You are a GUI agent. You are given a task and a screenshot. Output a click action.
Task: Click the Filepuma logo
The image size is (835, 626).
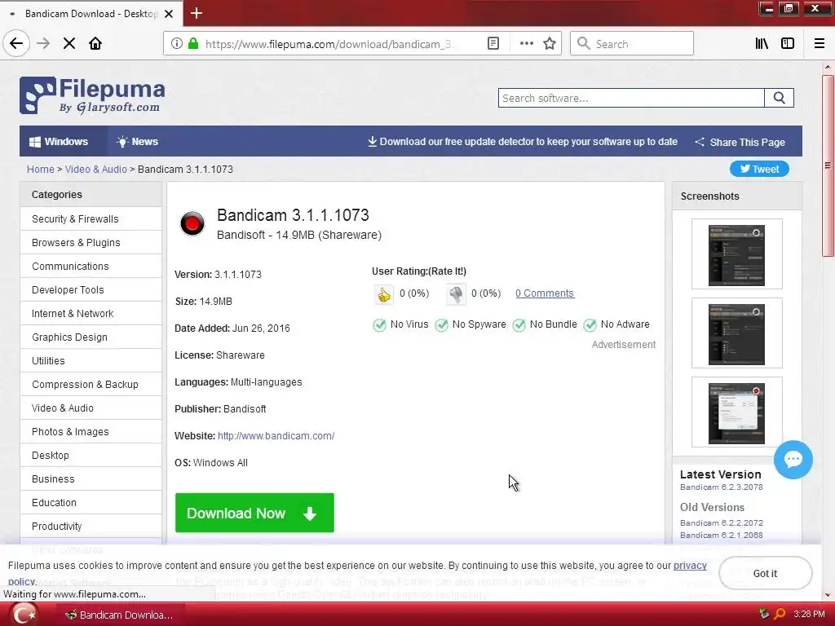pyautogui.click(x=92, y=95)
